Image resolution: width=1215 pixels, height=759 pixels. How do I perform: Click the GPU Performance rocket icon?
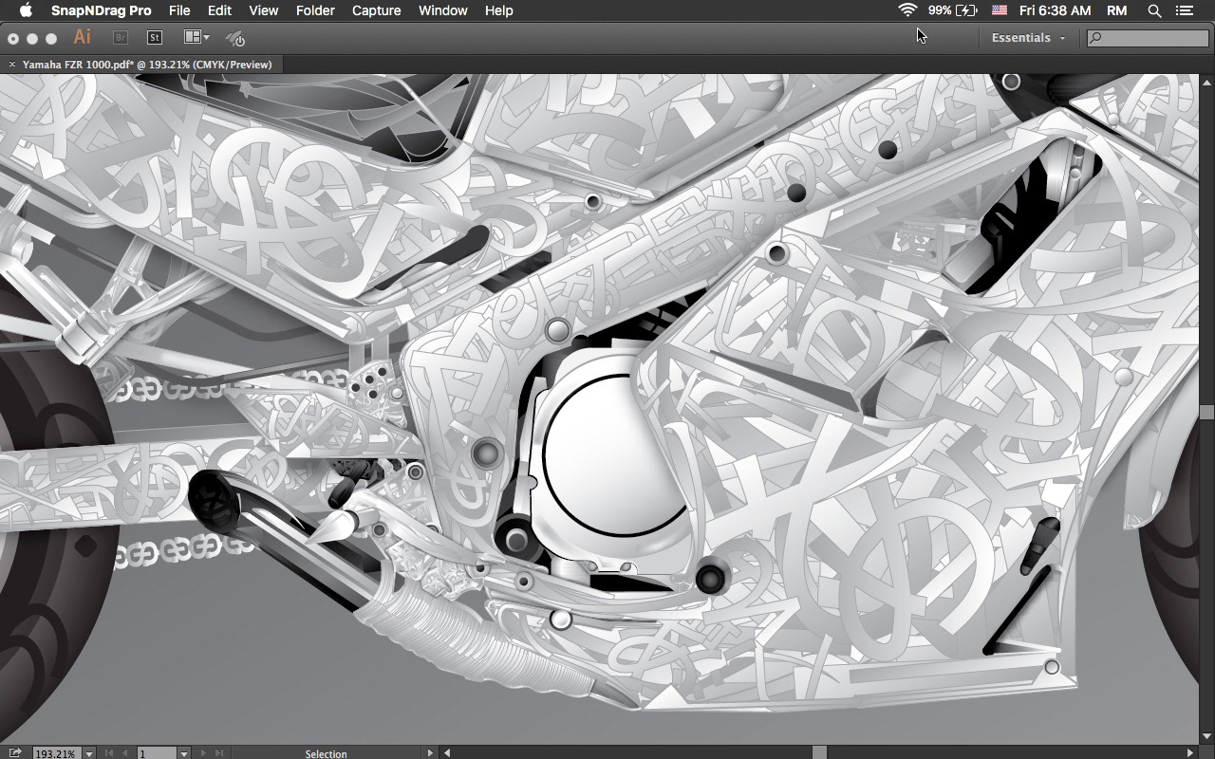[x=235, y=38]
